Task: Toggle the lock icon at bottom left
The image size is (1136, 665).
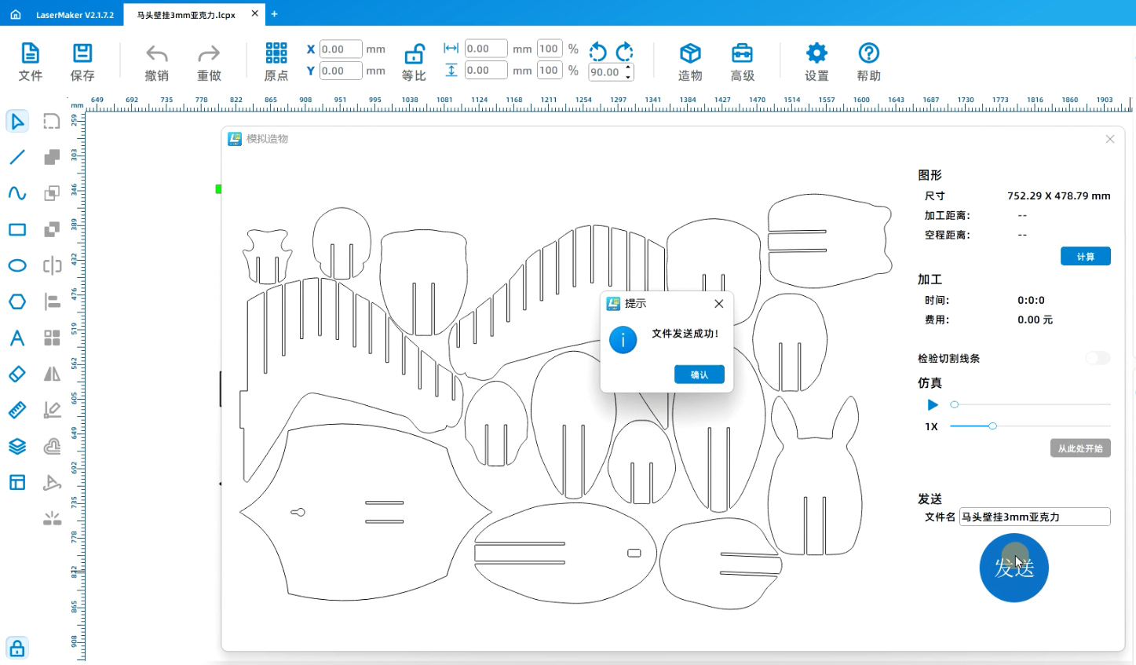Action: point(17,649)
